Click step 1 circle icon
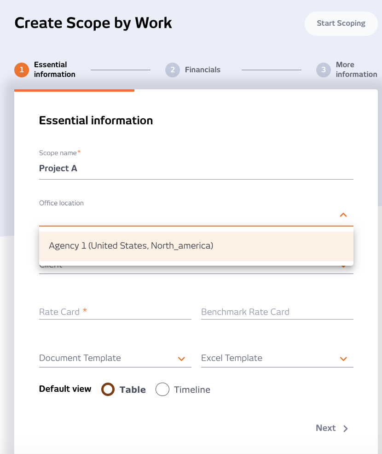The image size is (382, 454). [x=21, y=70]
